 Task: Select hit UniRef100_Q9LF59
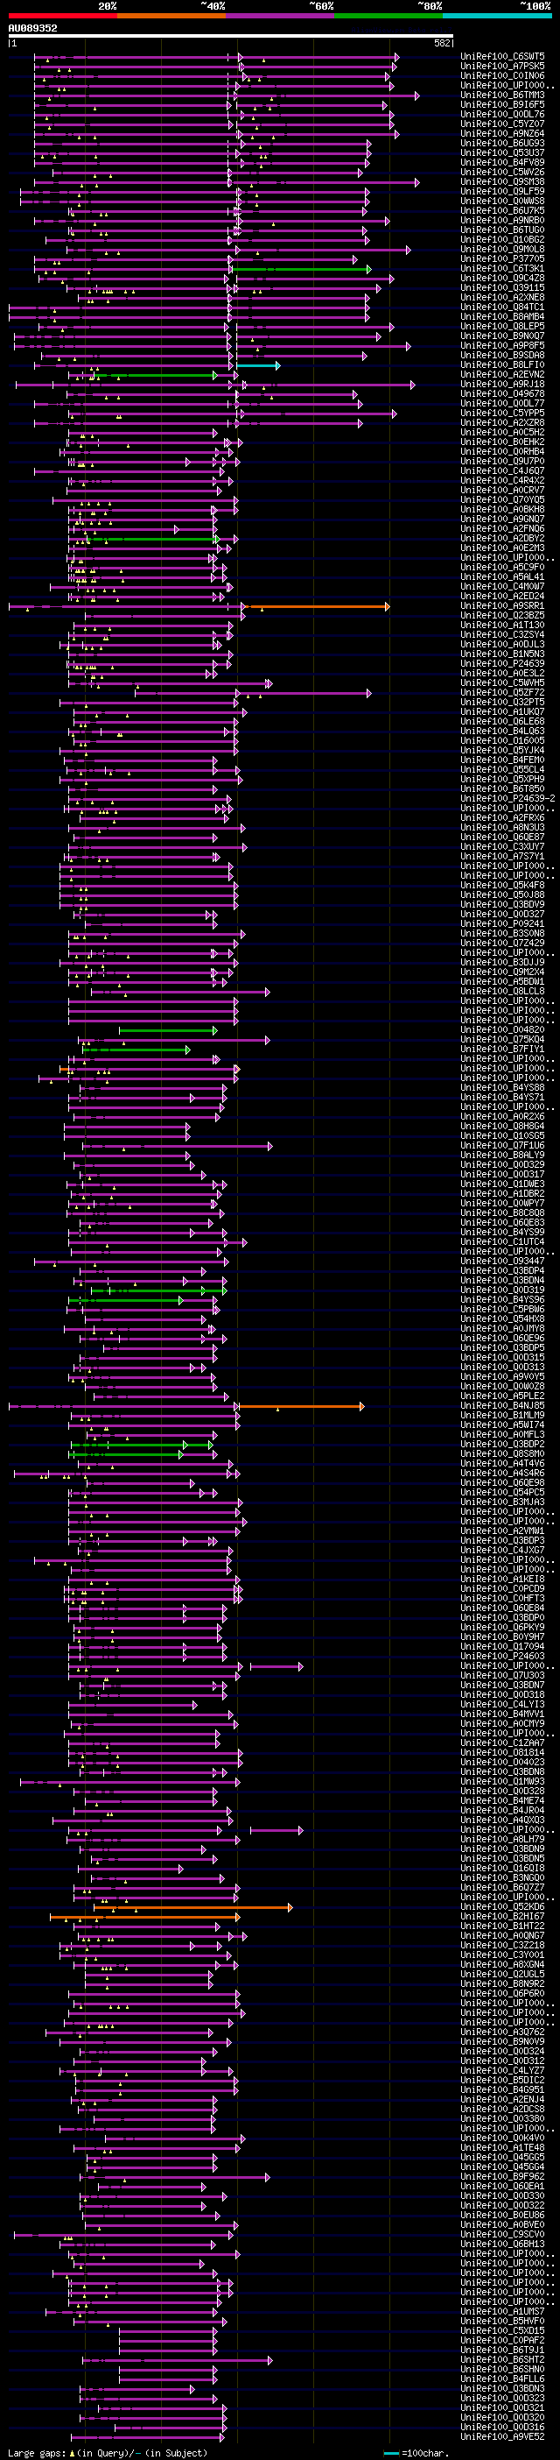click(x=503, y=191)
